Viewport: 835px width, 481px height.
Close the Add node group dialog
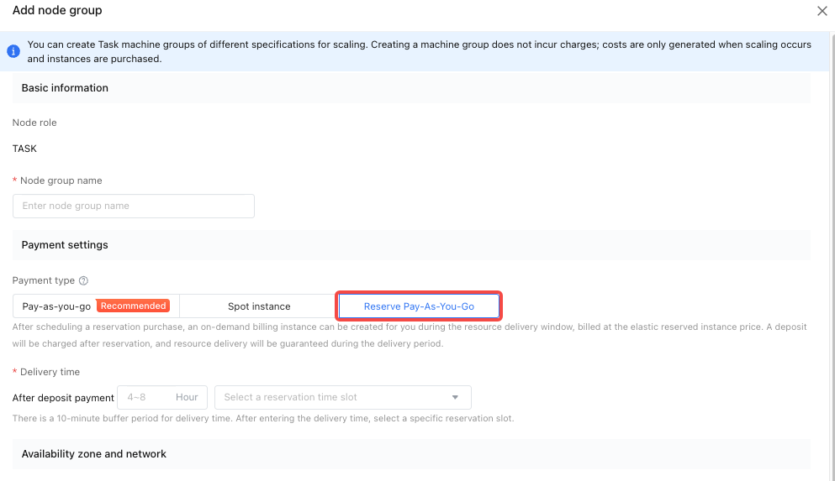pos(822,11)
